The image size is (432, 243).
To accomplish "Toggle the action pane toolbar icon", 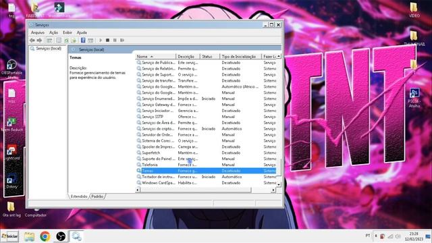I will pyautogui.click(x=90, y=40).
